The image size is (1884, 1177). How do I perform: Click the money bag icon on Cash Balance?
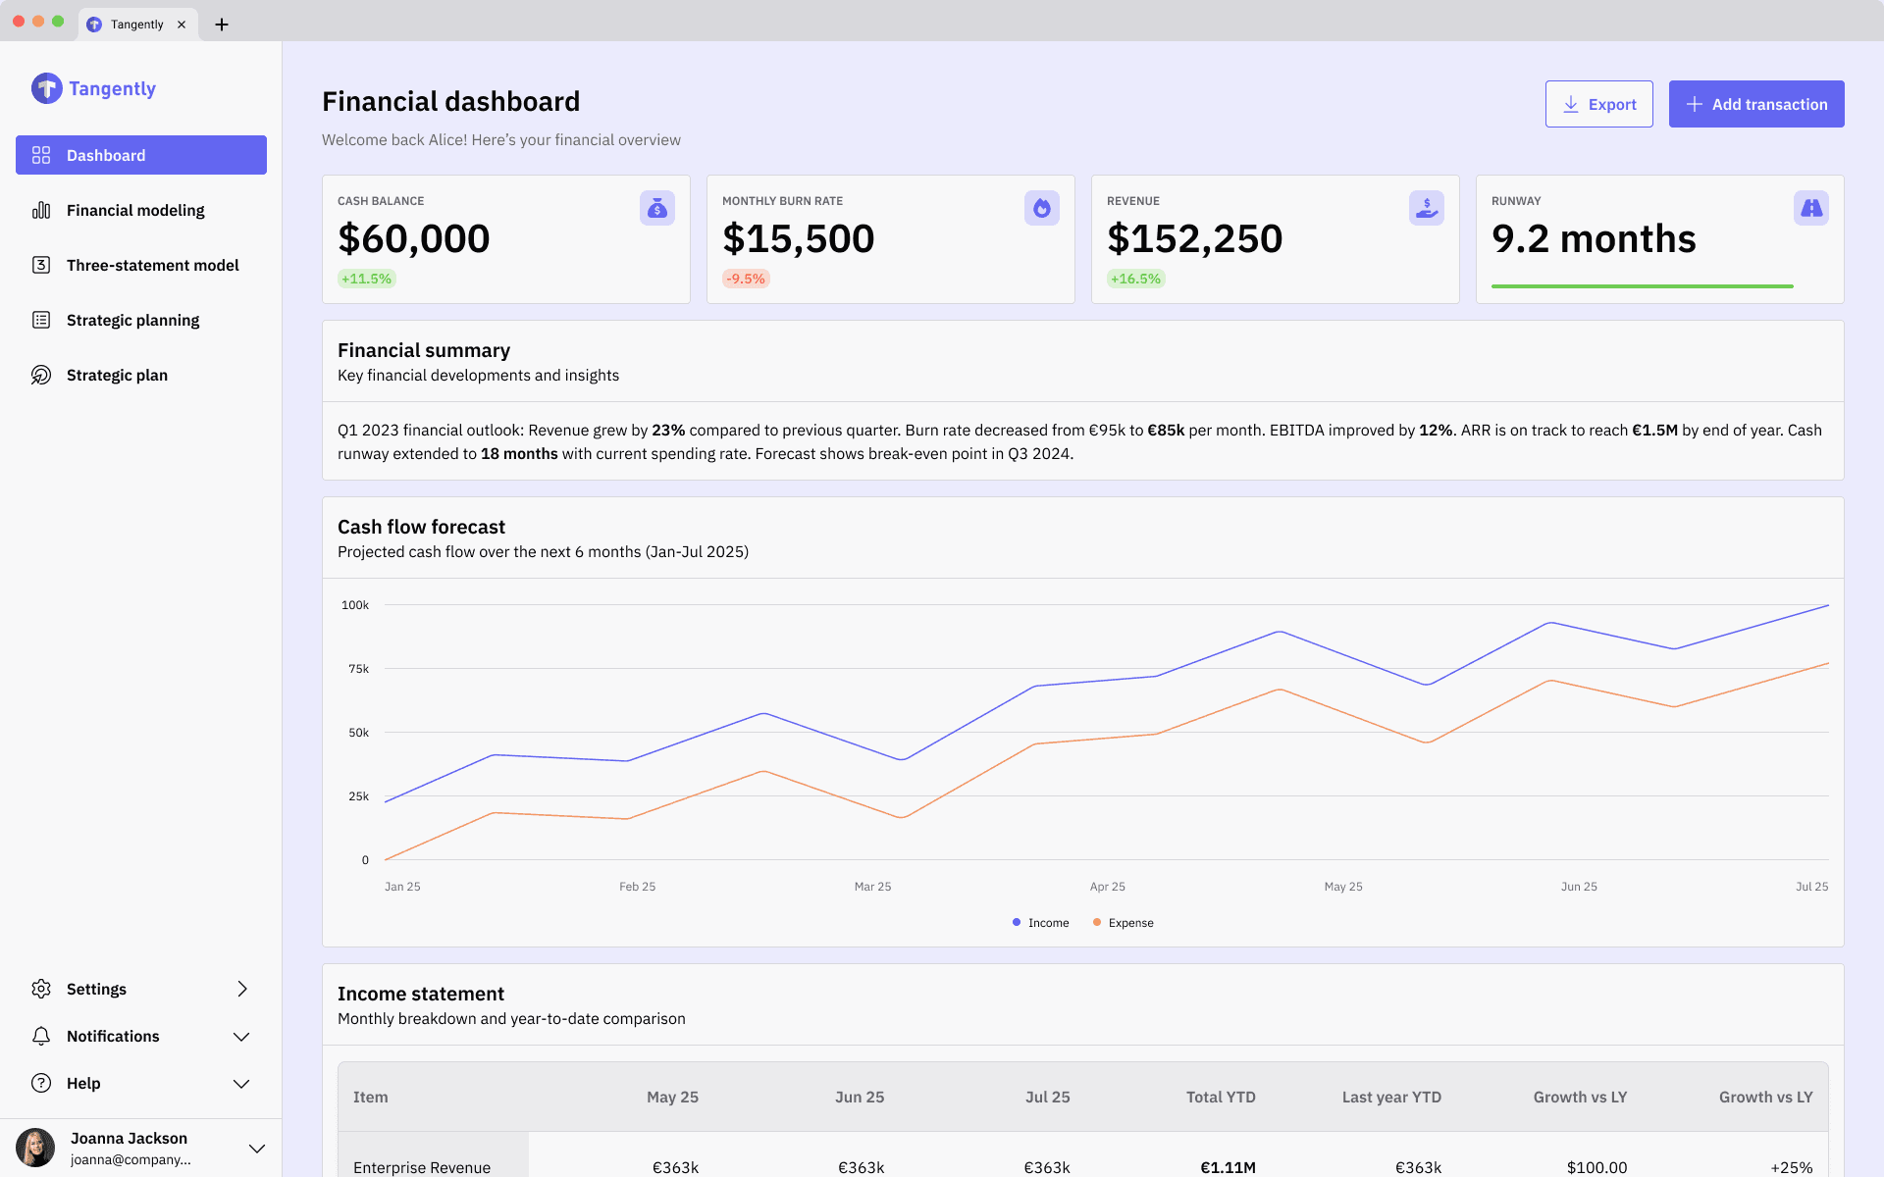pyautogui.click(x=656, y=208)
